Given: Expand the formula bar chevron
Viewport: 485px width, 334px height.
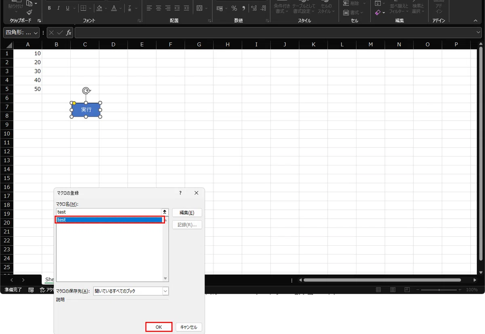Looking at the screenshot, I should pyautogui.click(x=478, y=32).
